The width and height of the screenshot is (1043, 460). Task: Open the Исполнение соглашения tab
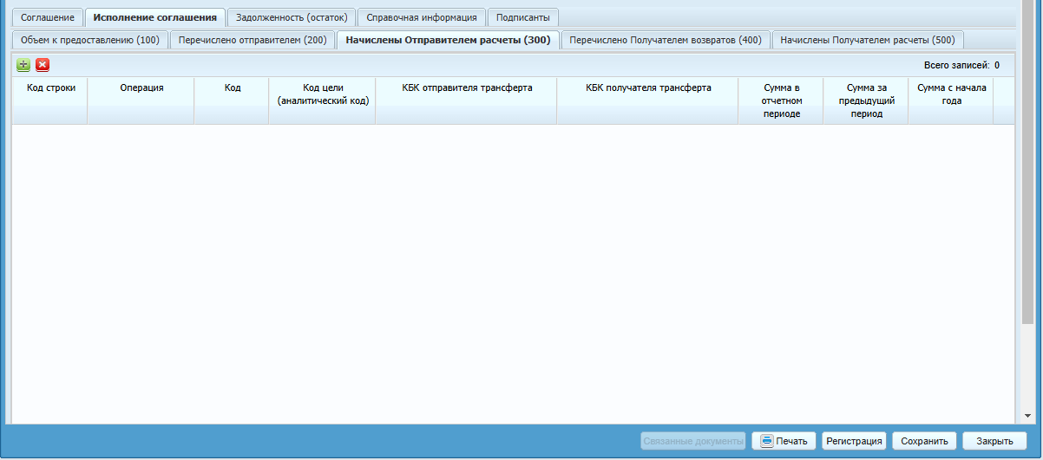point(155,17)
